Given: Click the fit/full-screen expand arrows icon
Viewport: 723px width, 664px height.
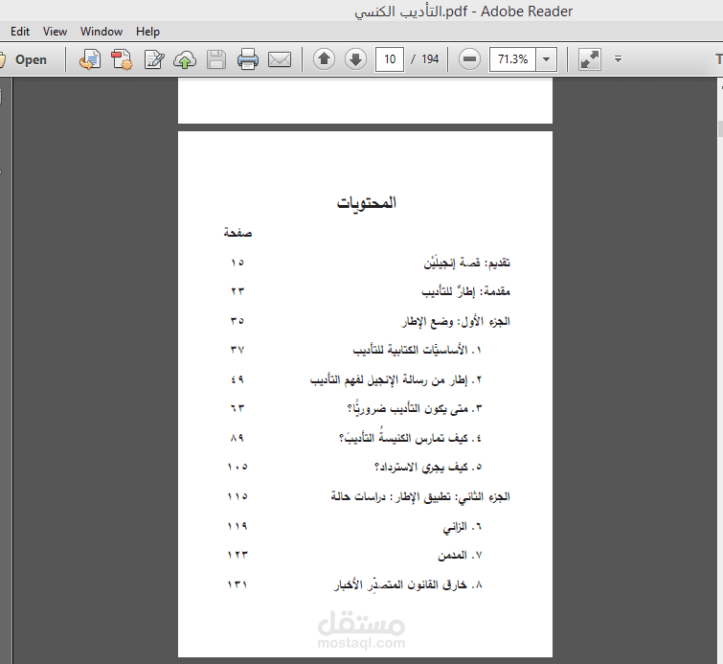Looking at the screenshot, I should pos(590,59).
